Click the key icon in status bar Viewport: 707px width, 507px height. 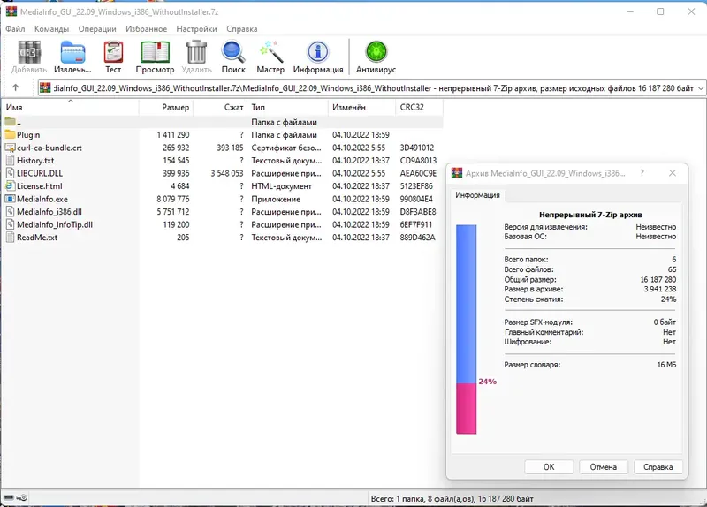22,498
